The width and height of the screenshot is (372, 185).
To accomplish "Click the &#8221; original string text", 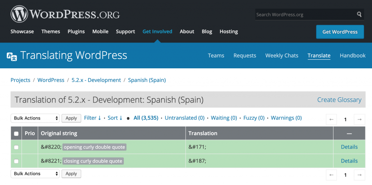I will click(51, 161).
